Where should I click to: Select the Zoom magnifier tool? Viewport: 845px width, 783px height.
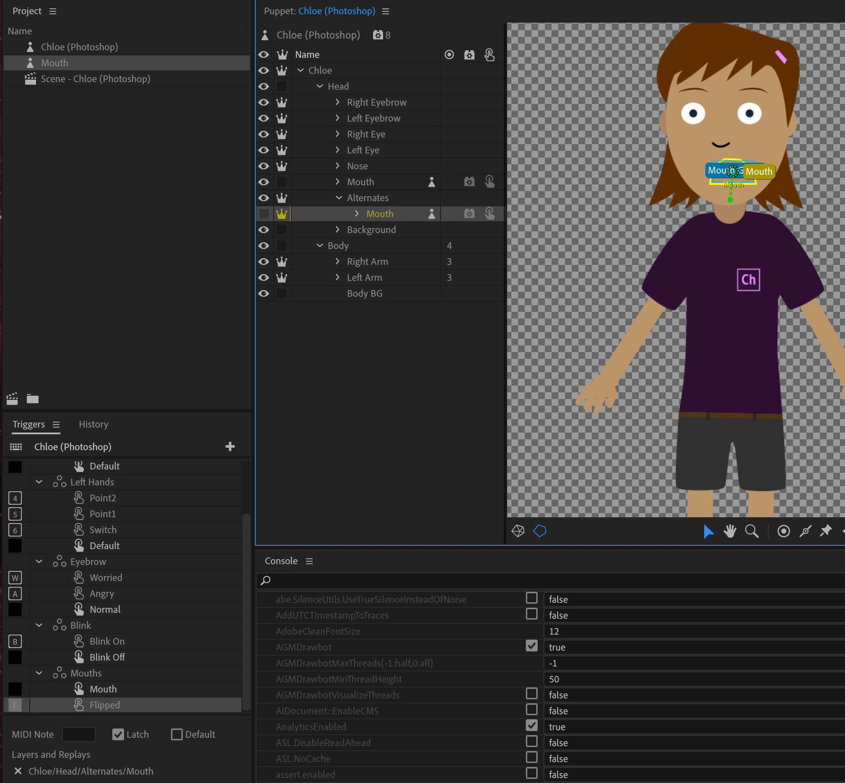pos(752,531)
